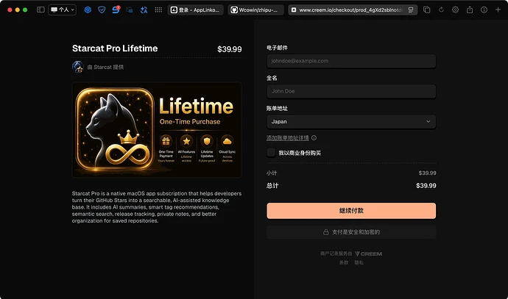Toggle the sidebar panel icon
The width and height of the screenshot is (508, 299).
tap(40, 10)
